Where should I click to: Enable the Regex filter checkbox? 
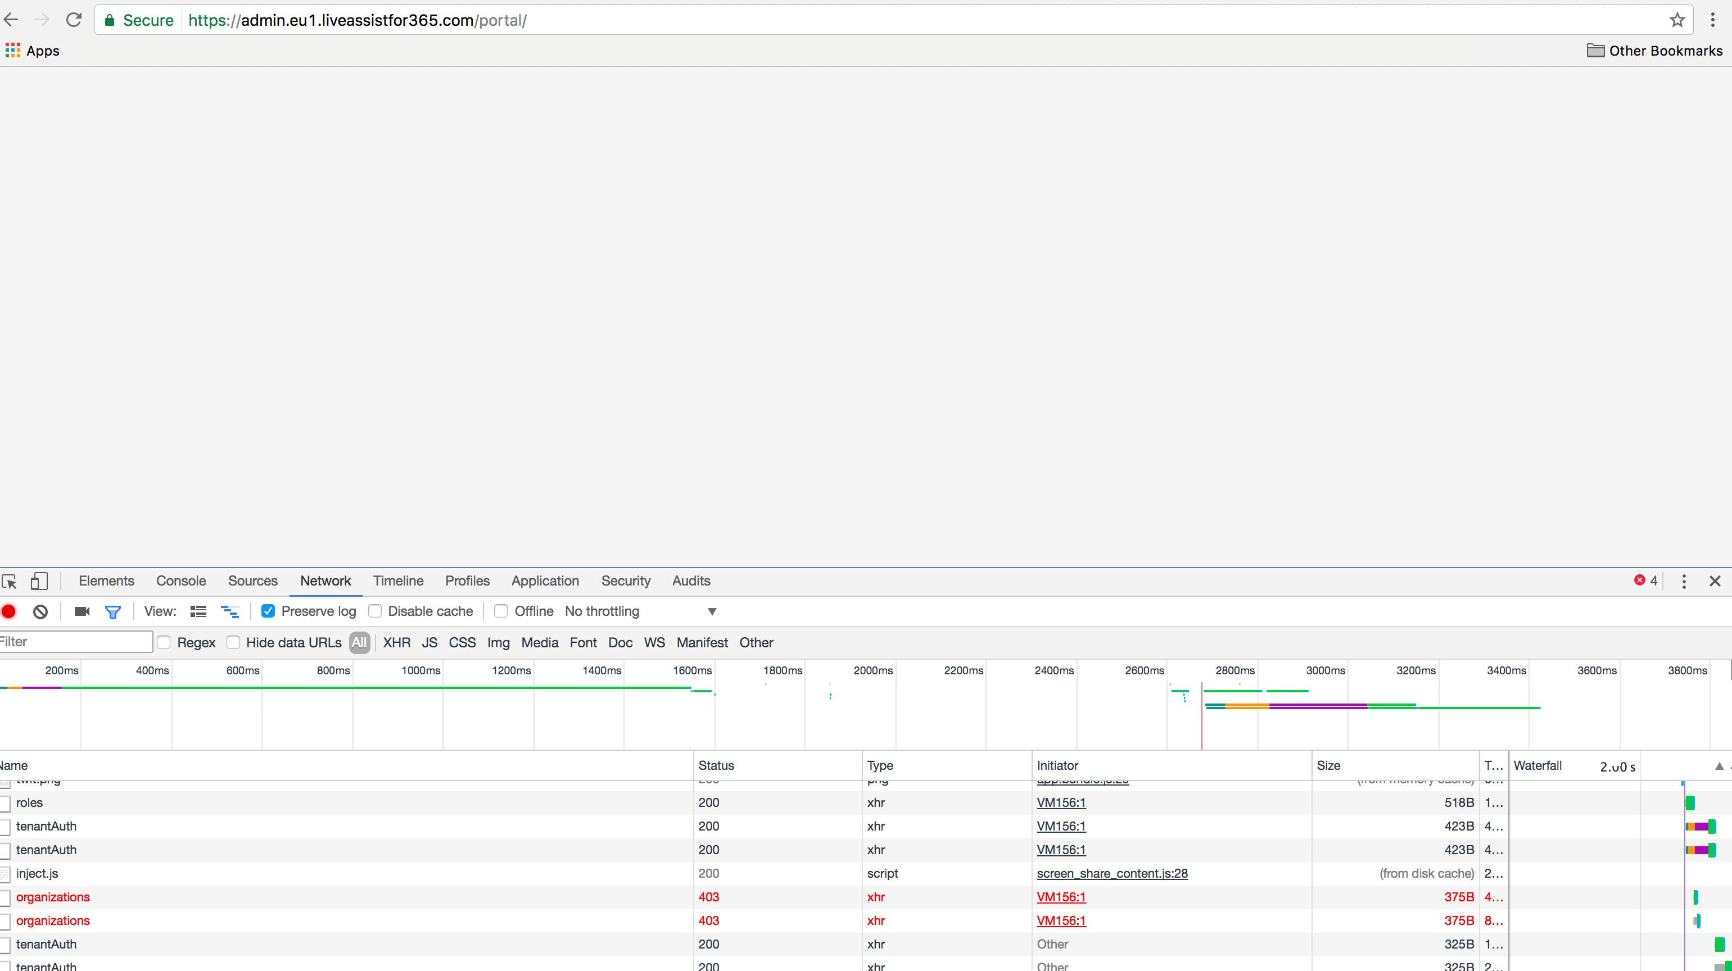pyautogui.click(x=164, y=642)
